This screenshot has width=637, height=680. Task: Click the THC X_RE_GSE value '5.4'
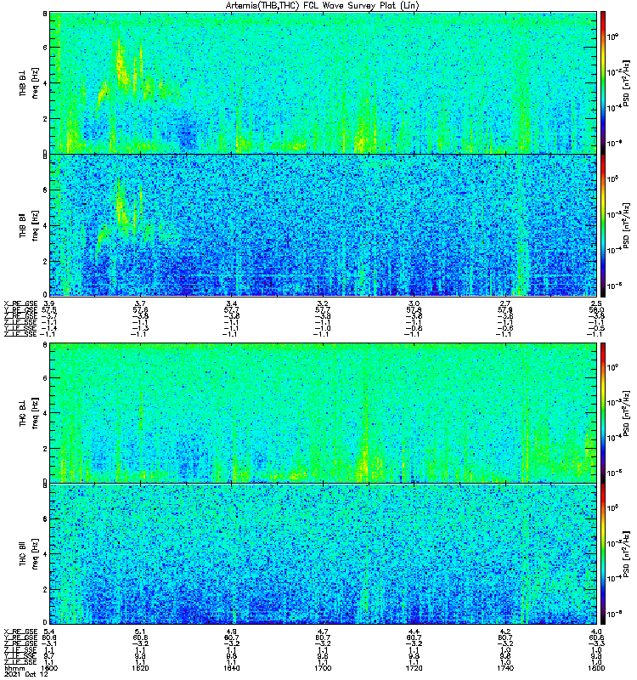tap(49, 632)
